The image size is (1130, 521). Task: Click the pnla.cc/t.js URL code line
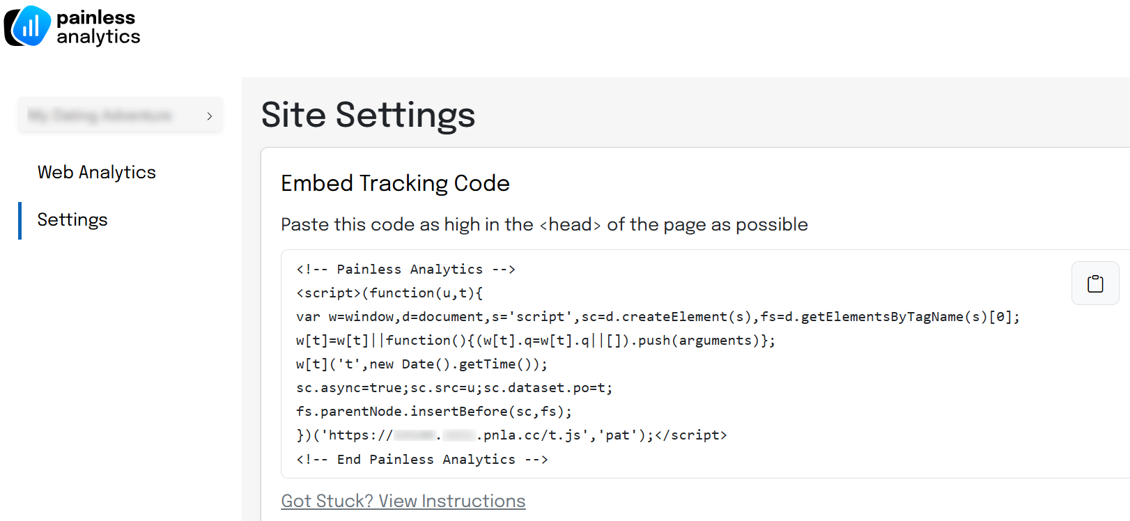(x=511, y=435)
